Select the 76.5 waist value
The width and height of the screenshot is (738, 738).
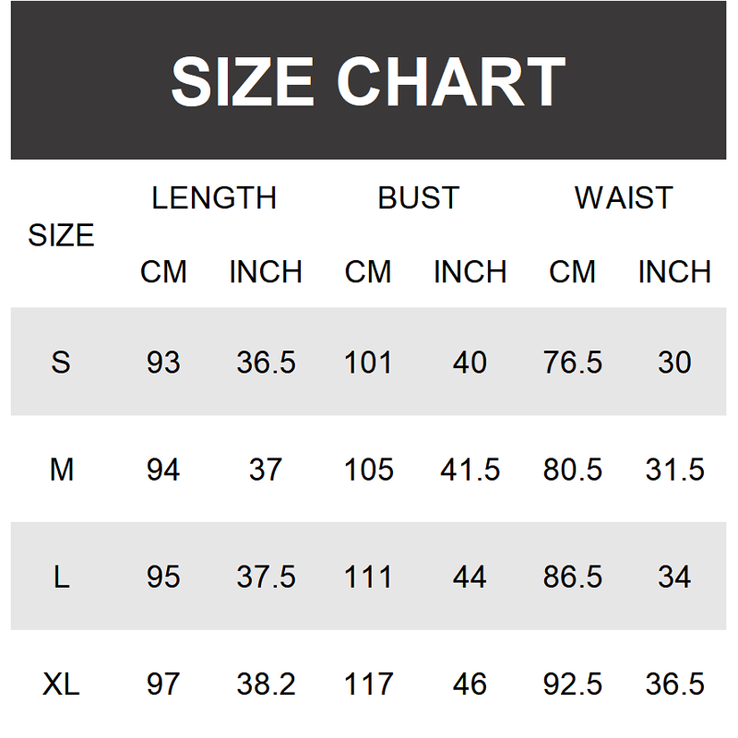point(572,363)
